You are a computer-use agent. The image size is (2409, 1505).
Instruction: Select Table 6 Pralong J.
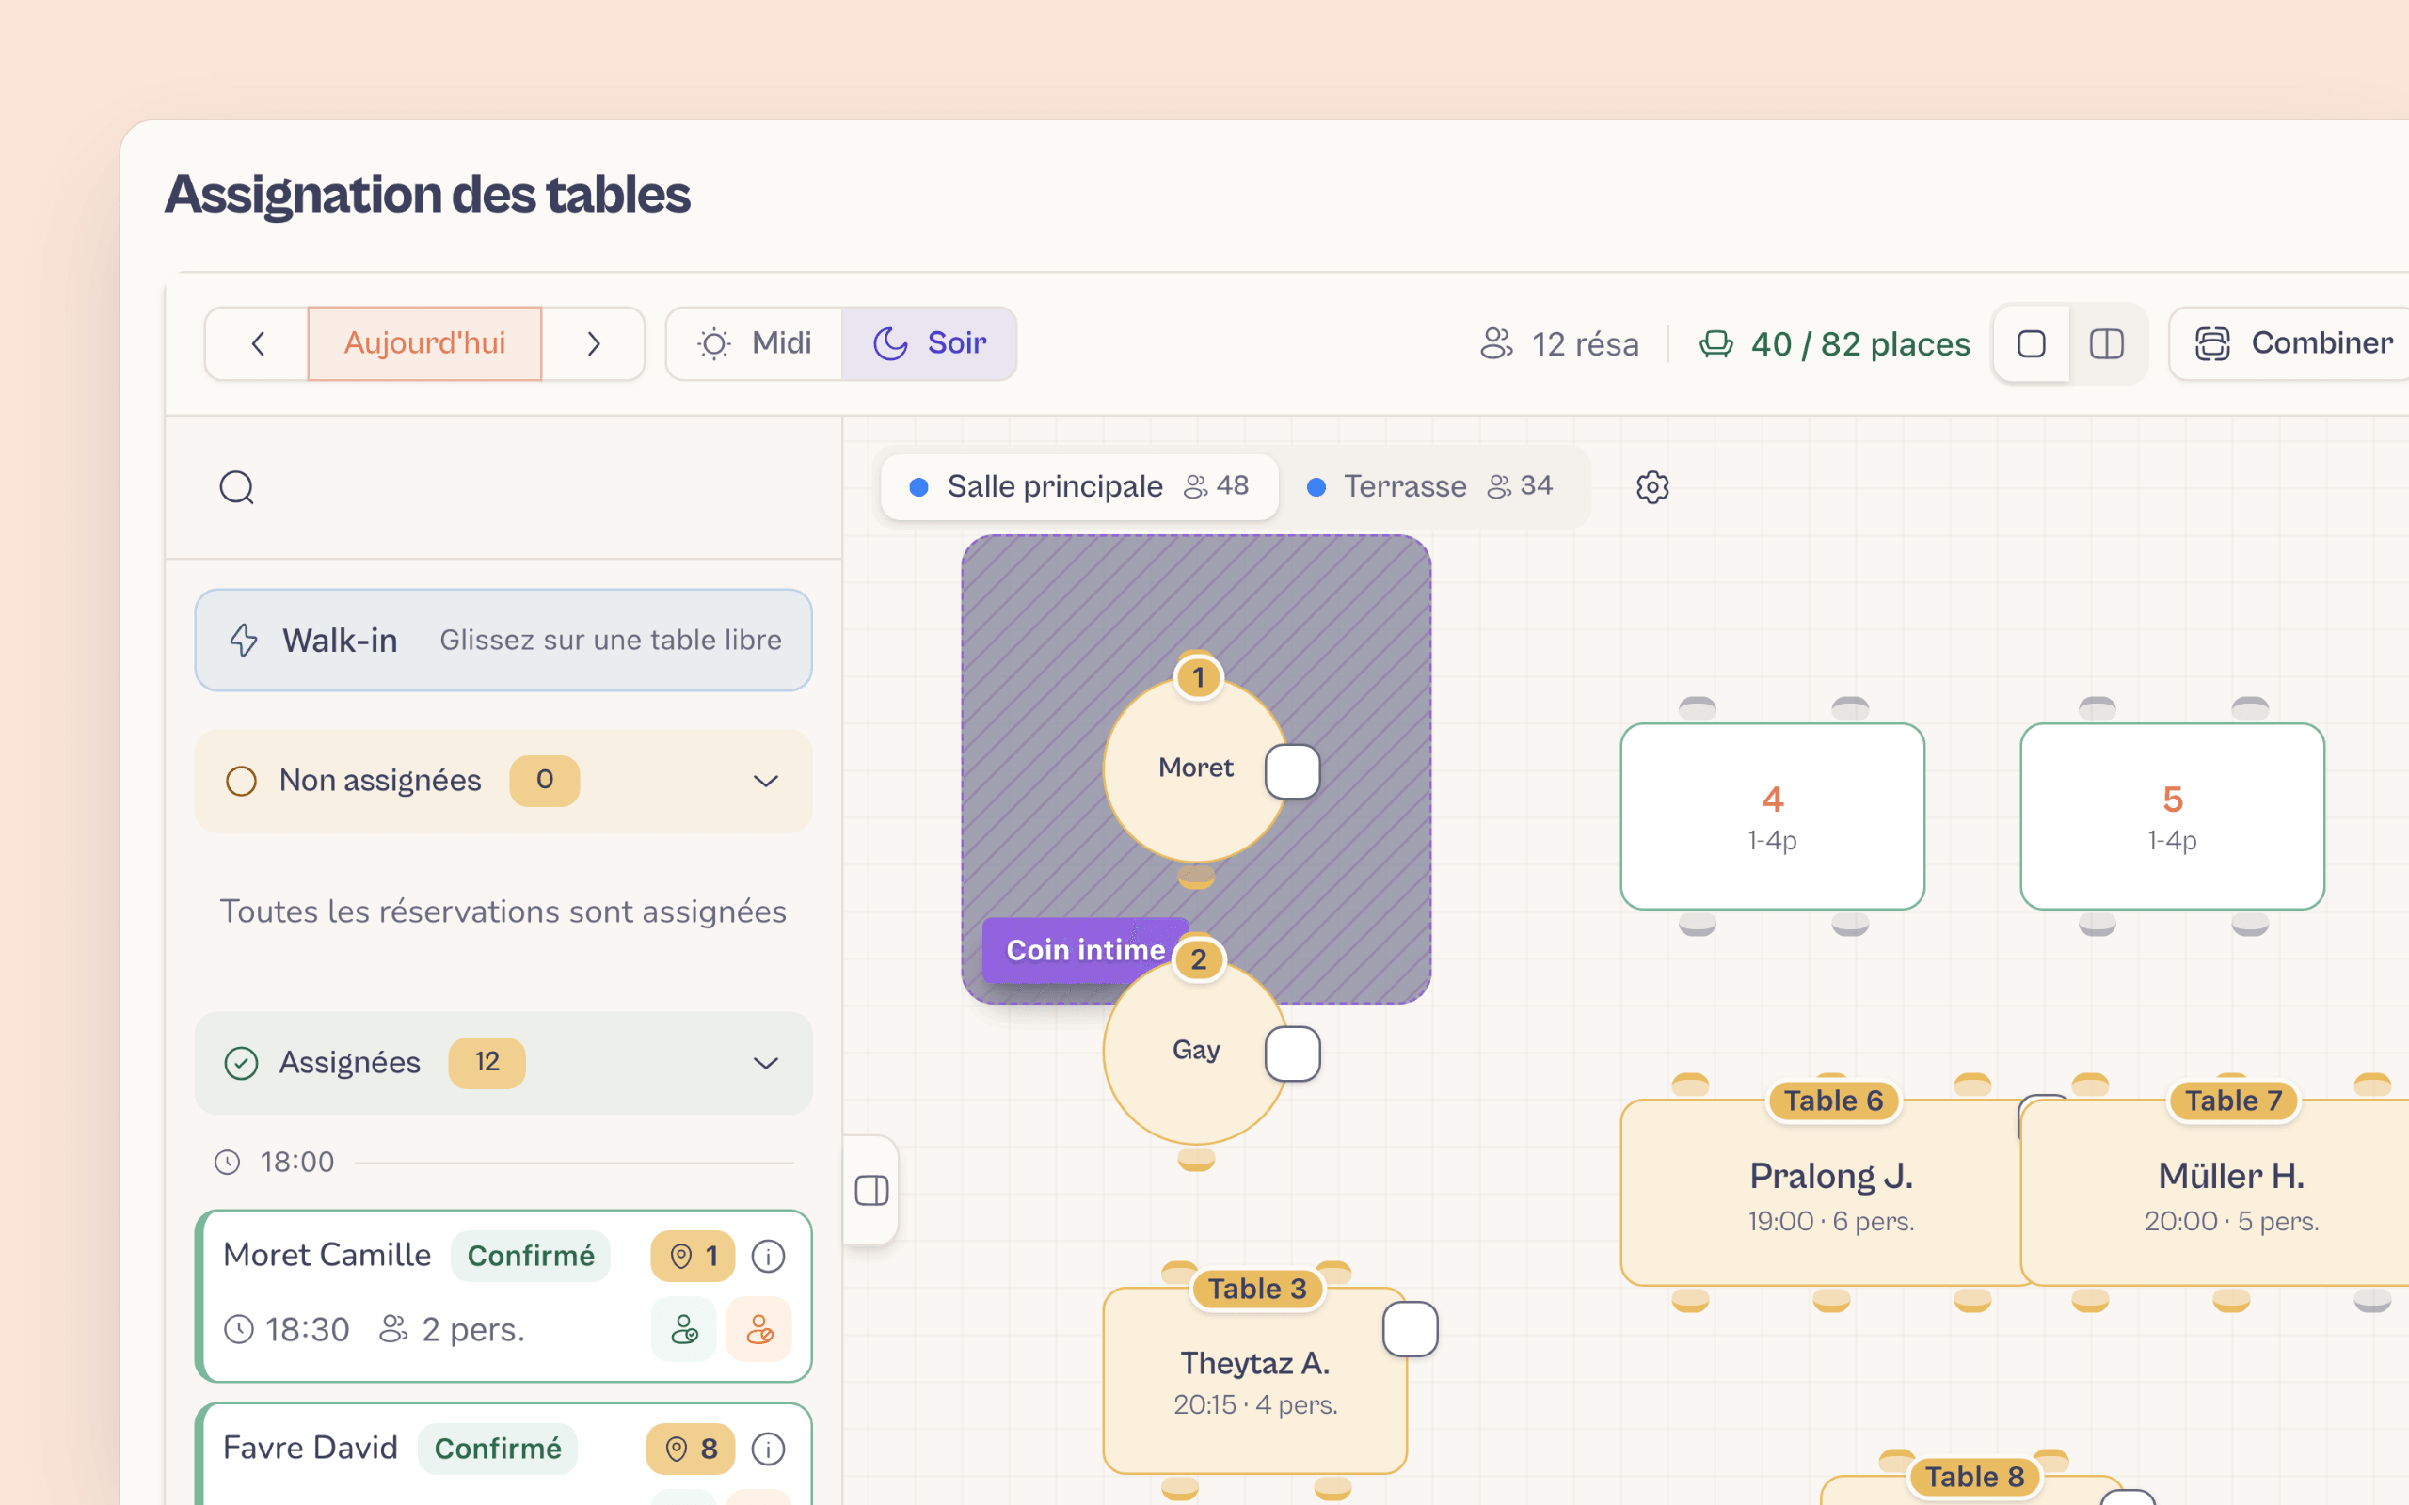coord(1831,1193)
